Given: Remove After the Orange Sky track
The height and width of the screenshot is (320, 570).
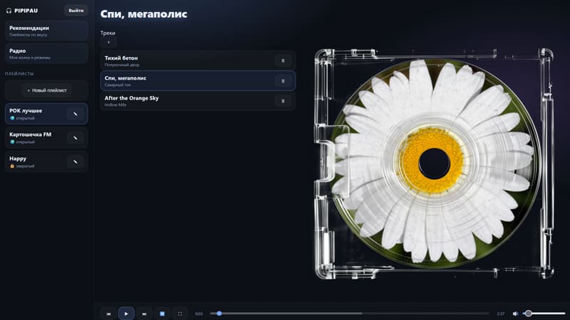Looking at the screenshot, I should click(x=283, y=101).
